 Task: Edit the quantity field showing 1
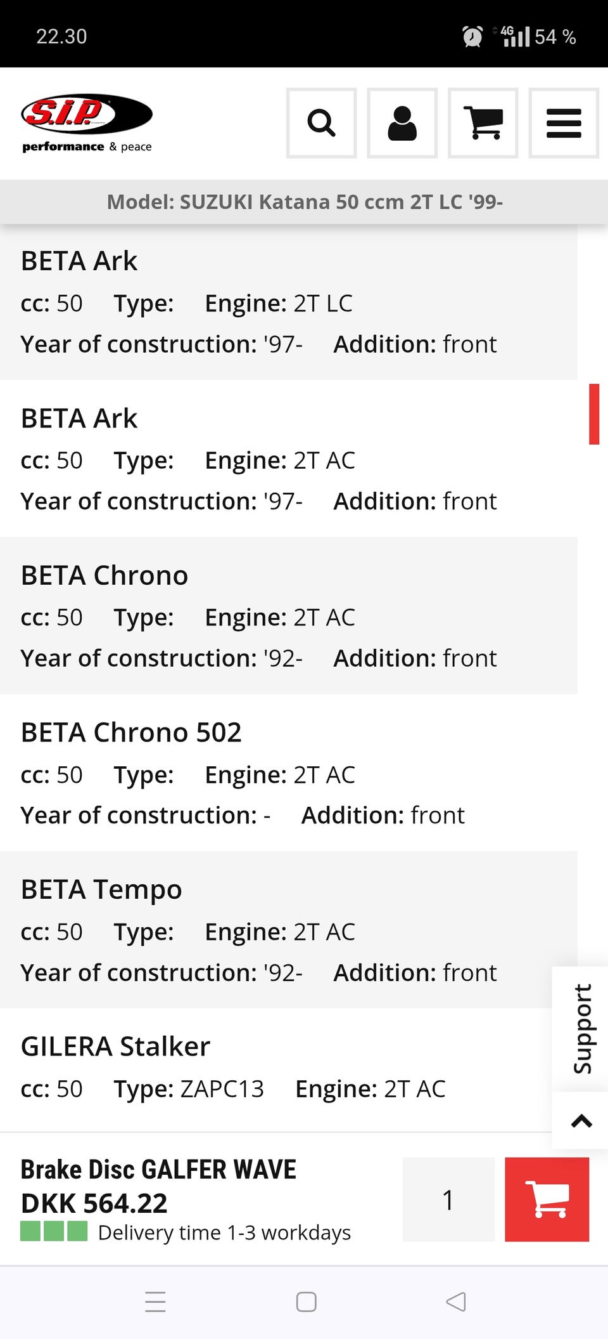coord(448,1199)
